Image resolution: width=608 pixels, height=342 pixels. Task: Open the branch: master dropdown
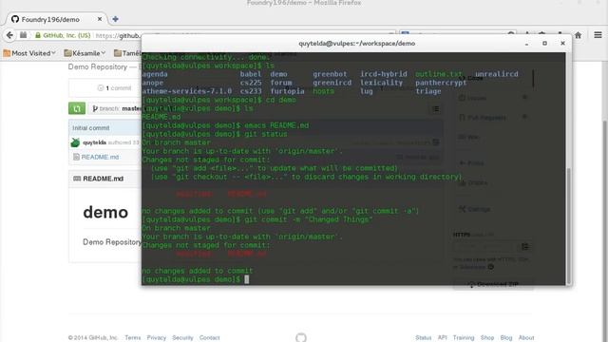click(x=116, y=108)
